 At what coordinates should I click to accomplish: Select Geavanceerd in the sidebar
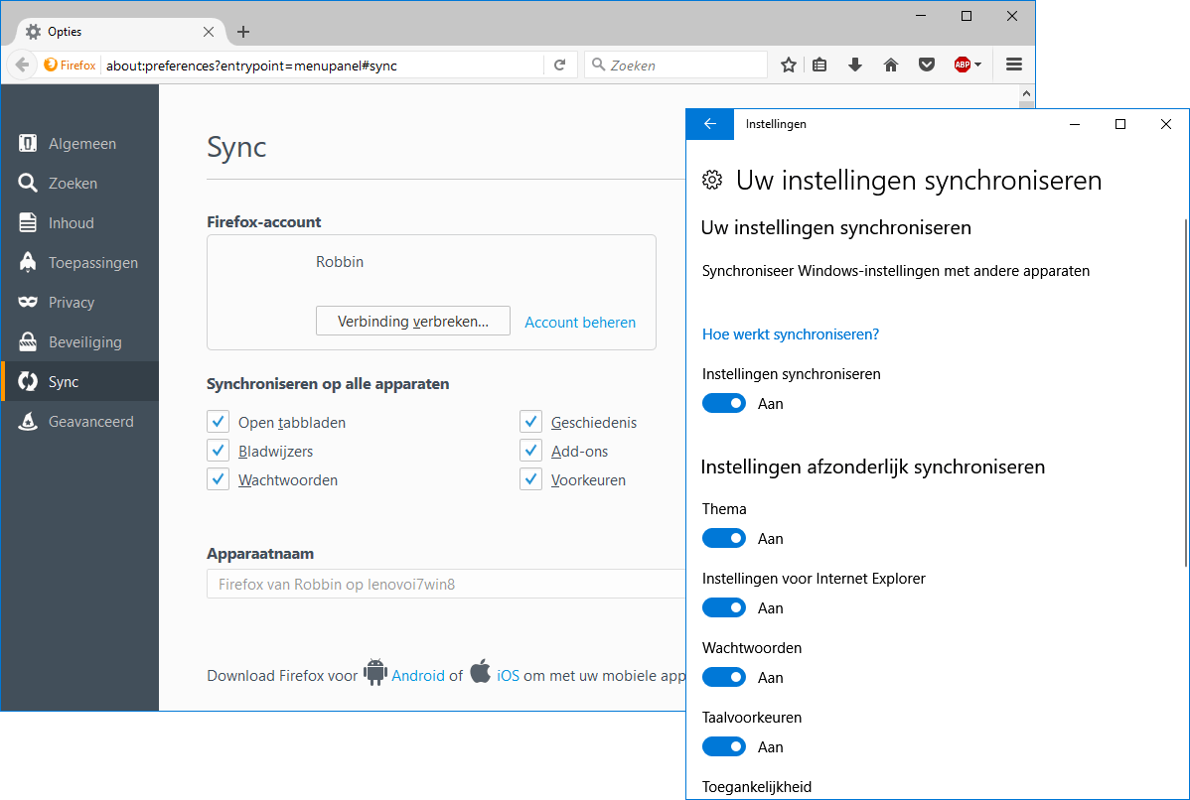[90, 422]
